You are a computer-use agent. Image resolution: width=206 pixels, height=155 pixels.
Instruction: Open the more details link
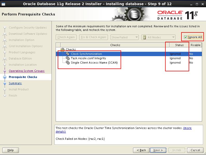(x=187, y=128)
